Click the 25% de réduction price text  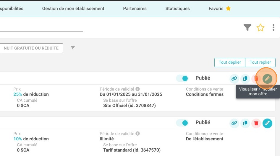pyautogui.click(x=31, y=94)
